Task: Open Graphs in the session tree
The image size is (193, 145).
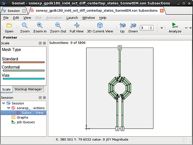Action: coord(22,117)
